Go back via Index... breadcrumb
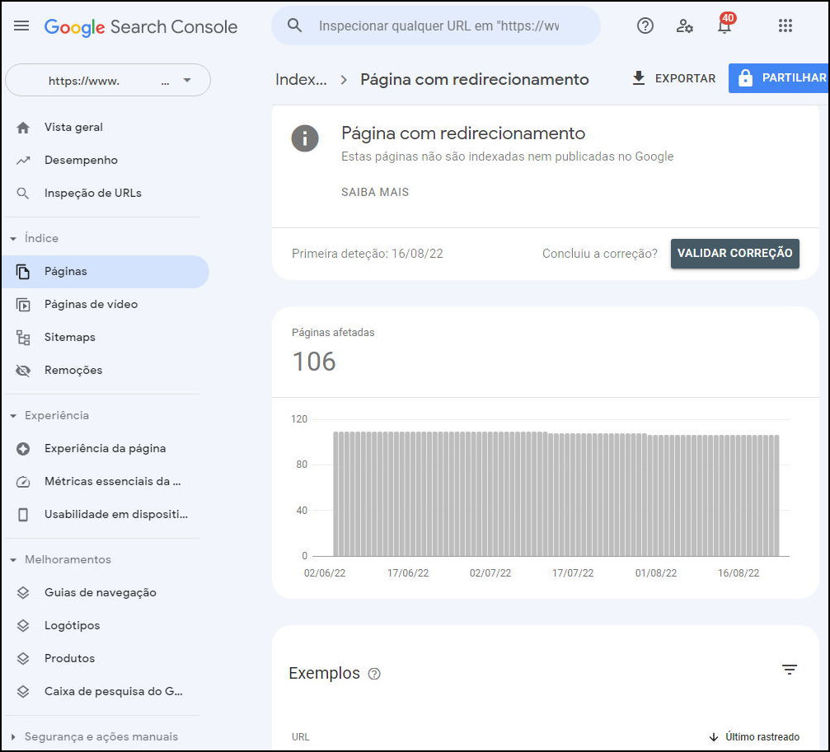The width and height of the screenshot is (830, 752). (301, 80)
